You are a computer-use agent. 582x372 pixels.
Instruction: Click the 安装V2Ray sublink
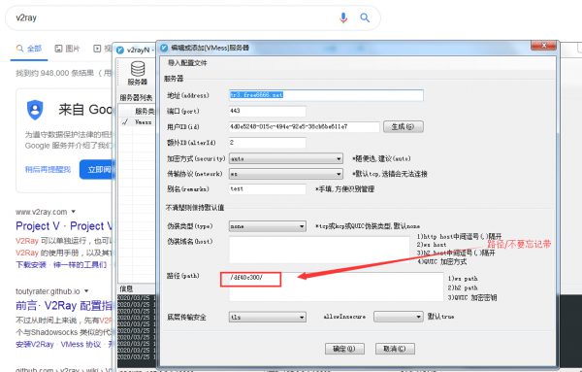pos(35,344)
